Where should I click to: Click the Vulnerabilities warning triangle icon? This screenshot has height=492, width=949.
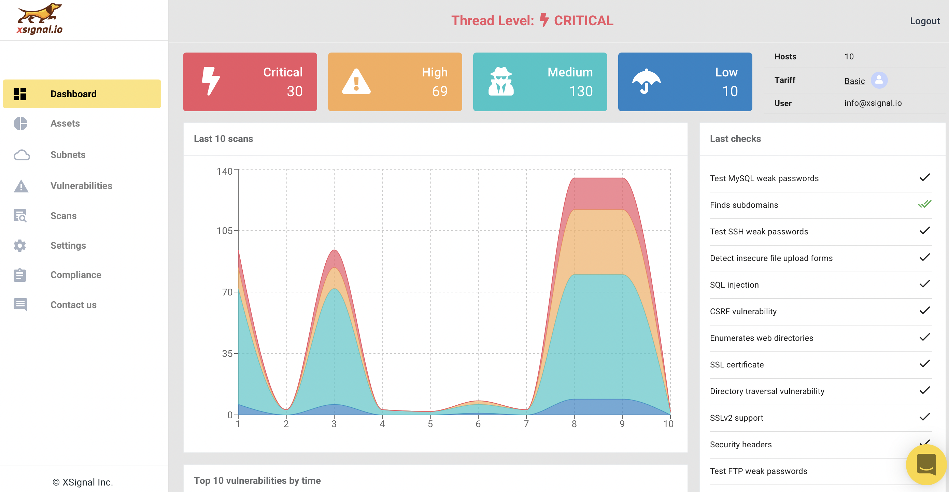[x=21, y=186]
